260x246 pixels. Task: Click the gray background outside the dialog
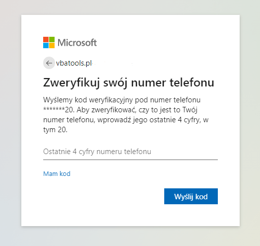point(10,123)
